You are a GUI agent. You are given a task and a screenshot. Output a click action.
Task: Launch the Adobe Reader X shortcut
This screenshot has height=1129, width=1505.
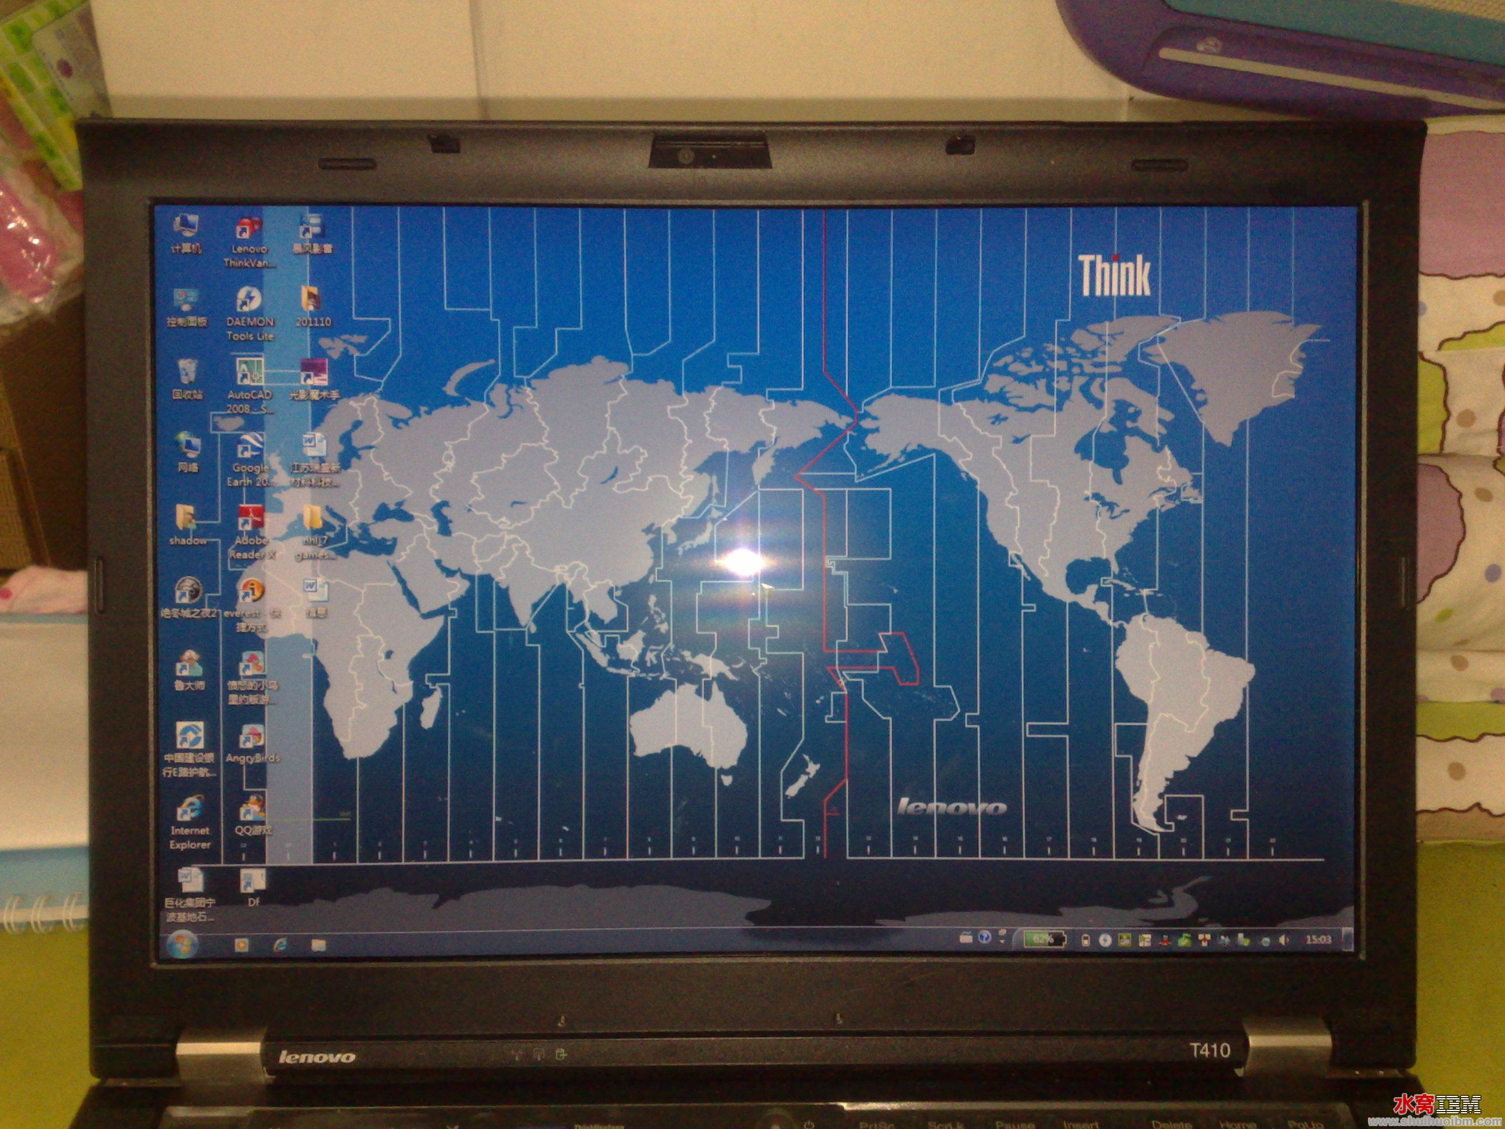pyautogui.click(x=251, y=532)
